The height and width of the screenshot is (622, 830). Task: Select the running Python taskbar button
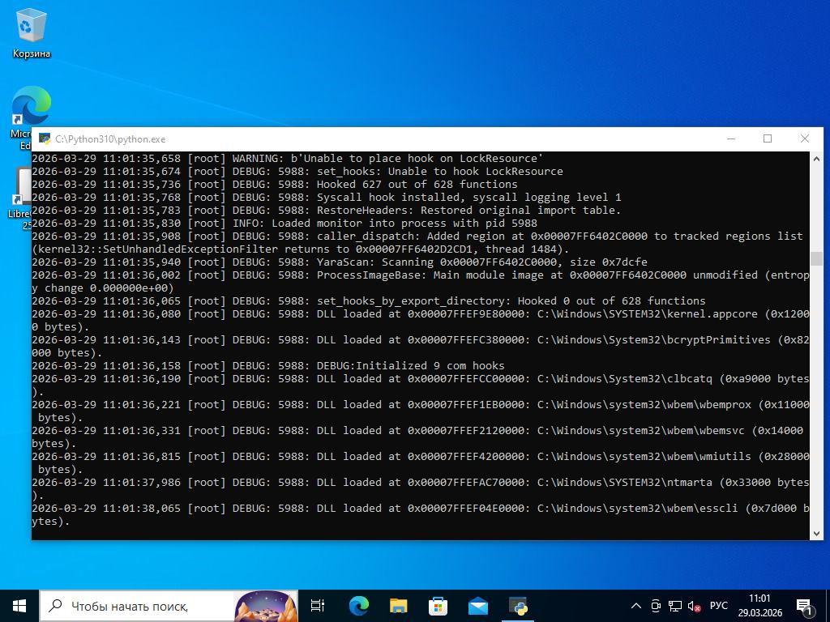click(x=518, y=606)
